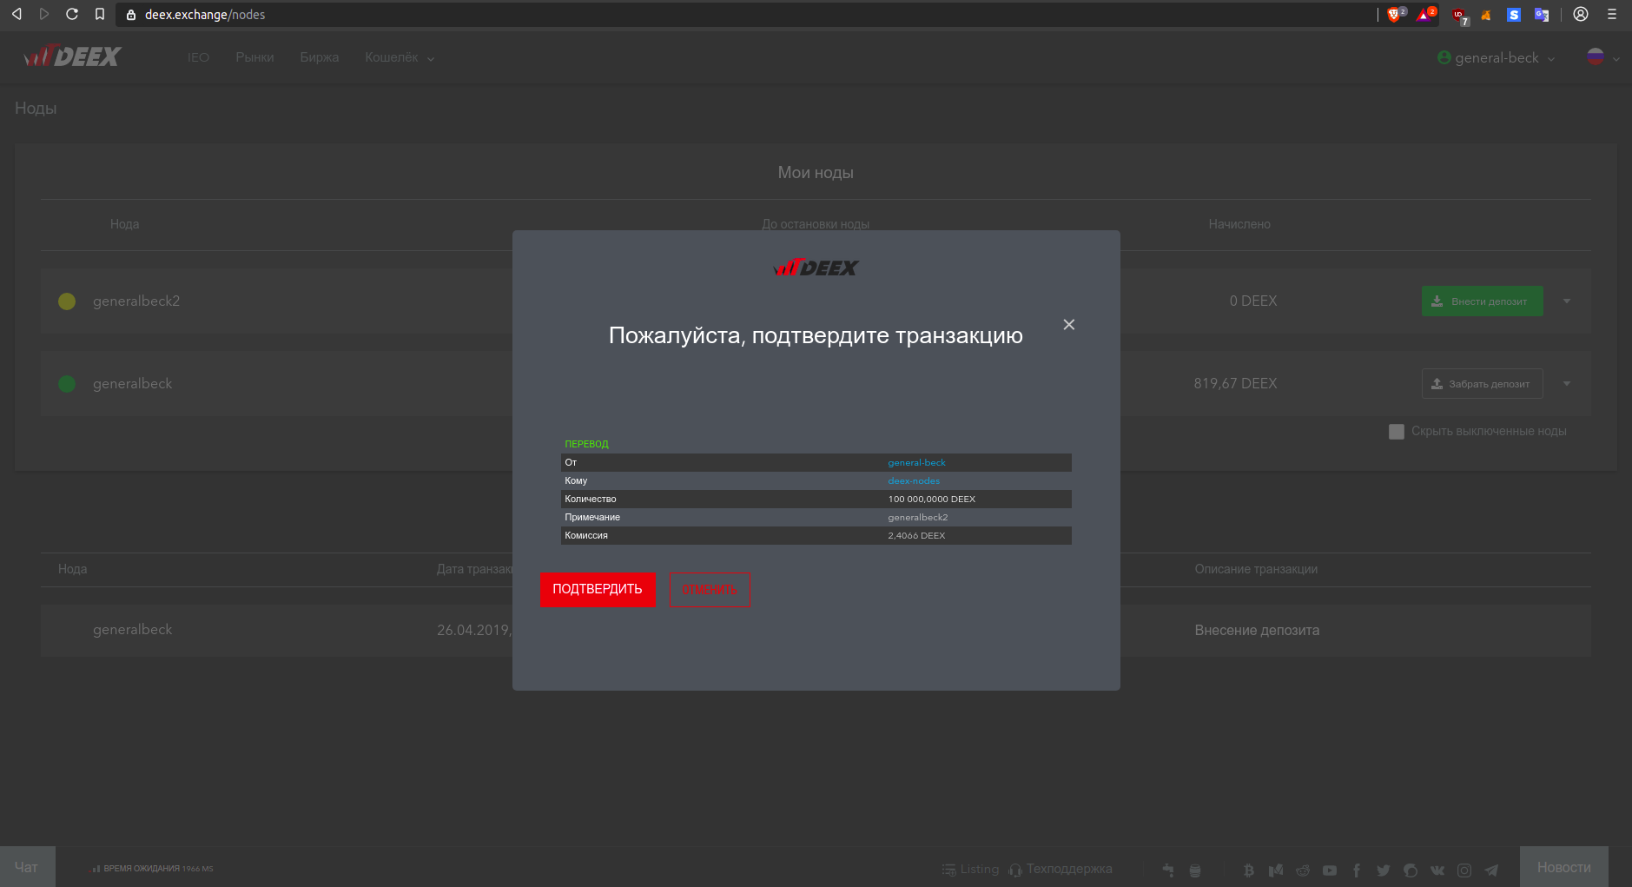Open the Medium icon link
The image size is (1632, 887).
point(1276,870)
